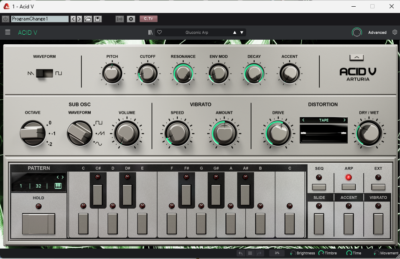This screenshot has width=400, height=259.
Task: Save preset with floppy disk icon
Action: [97, 19]
